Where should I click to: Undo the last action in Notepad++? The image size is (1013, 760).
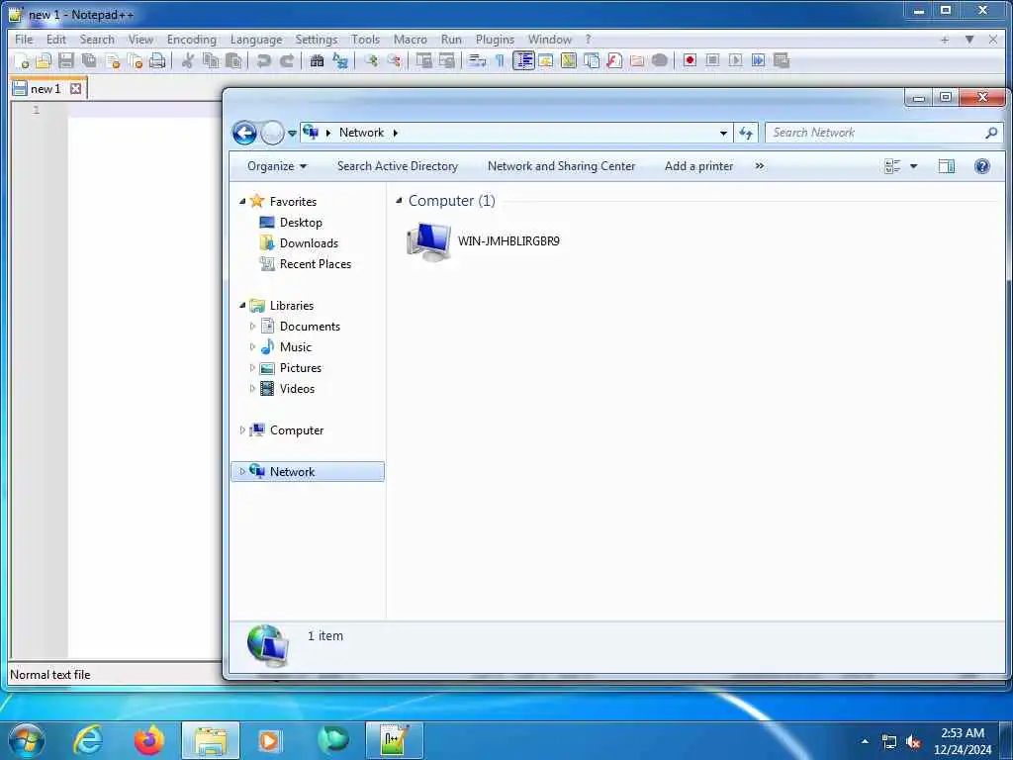263,60
